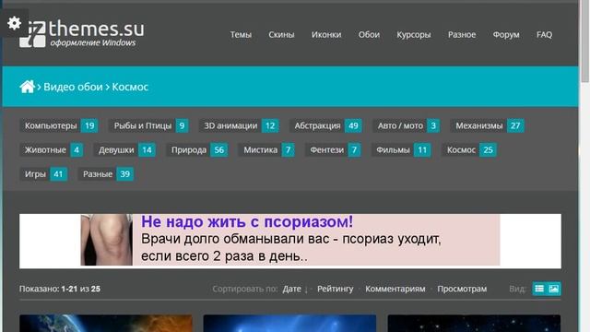Sort by Рейтингу
The width and height of the screenshot is (590, 332).
point(336,289)
